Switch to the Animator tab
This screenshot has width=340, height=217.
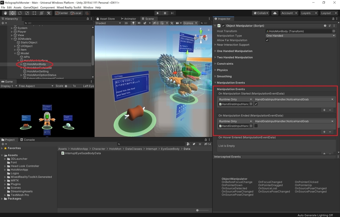click(x=128, y=19)
